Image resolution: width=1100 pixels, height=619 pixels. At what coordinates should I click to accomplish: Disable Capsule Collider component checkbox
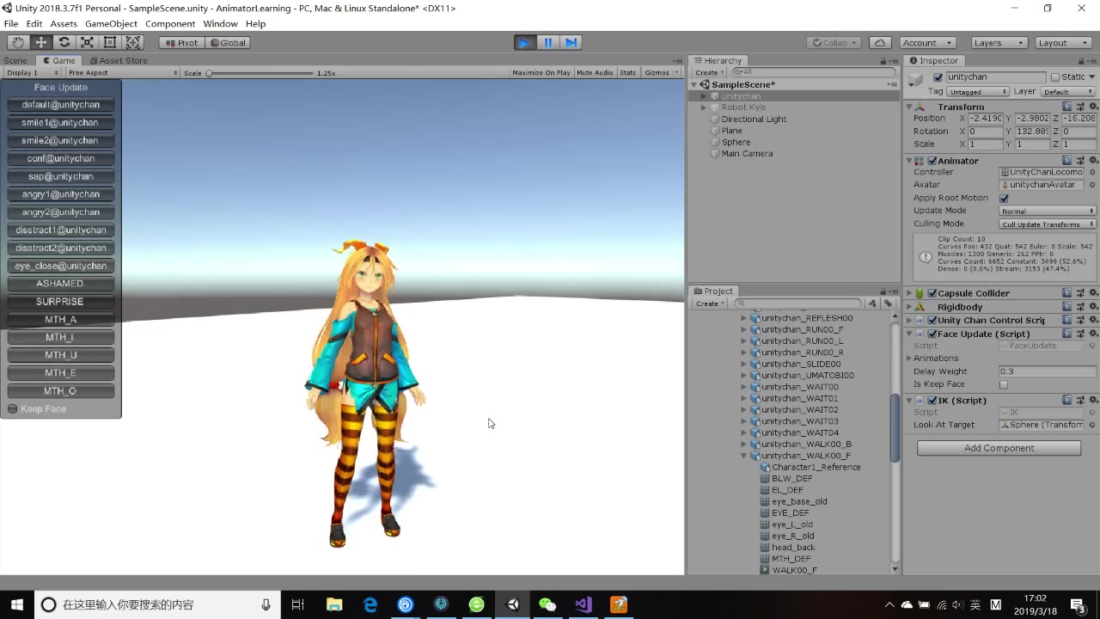pyautogui.click(x=932, y=293)
